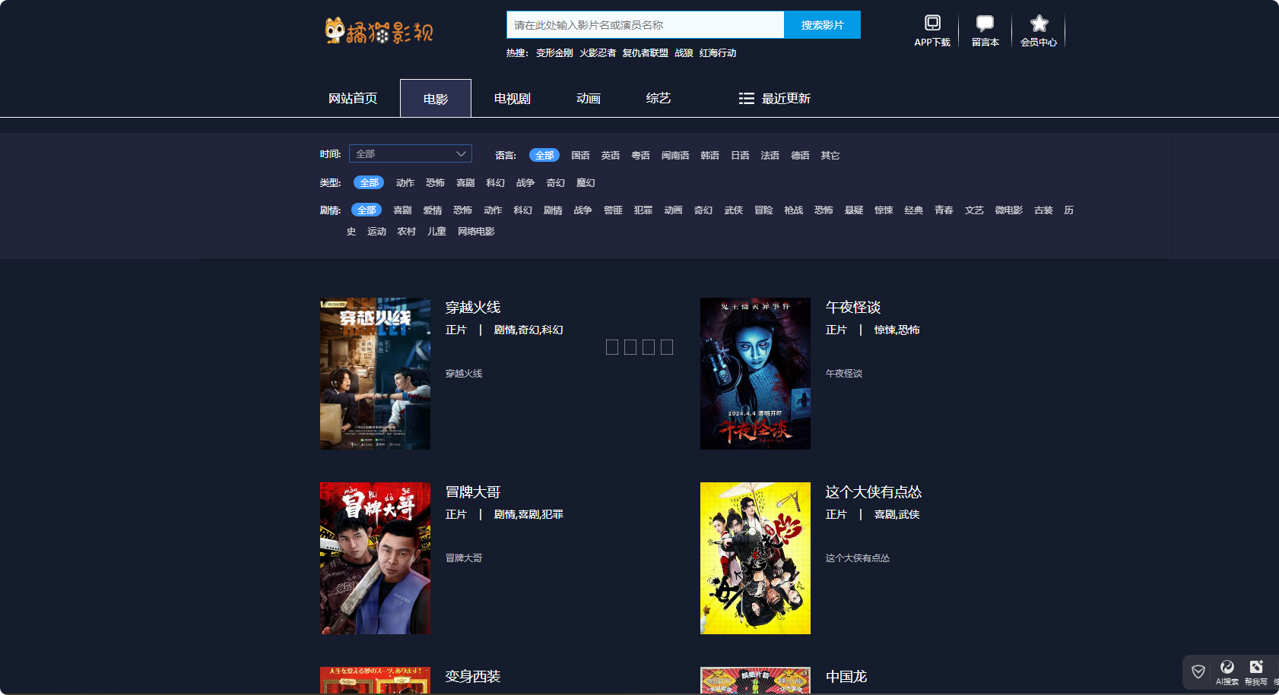This screenshot has height=695, width=1279.
Task: Open the 帮我写 pencil icon
Action: [x=1256, y=667]
